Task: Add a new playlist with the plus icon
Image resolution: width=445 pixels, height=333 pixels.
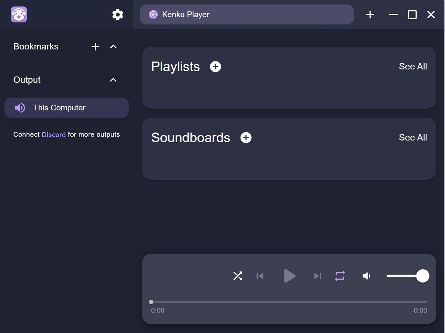Action: tap(215, 66)
